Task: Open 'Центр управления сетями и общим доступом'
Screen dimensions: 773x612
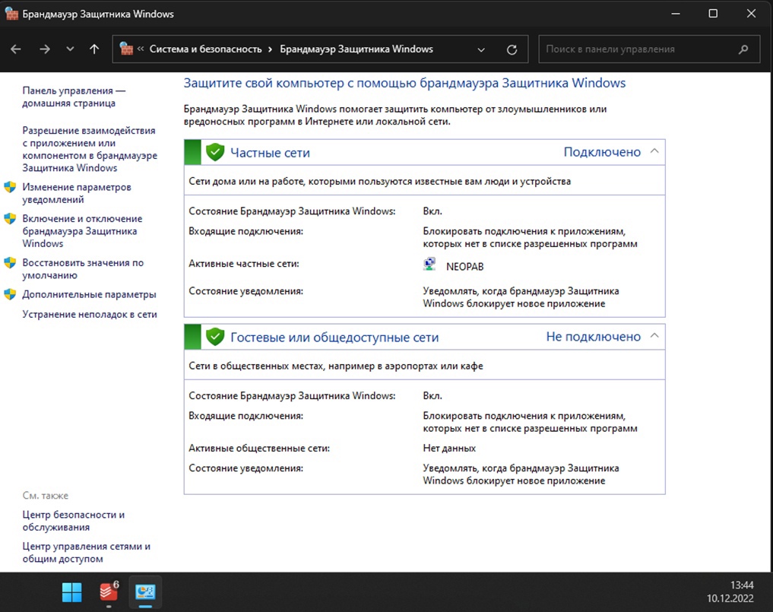Action: tap(87, 553)
